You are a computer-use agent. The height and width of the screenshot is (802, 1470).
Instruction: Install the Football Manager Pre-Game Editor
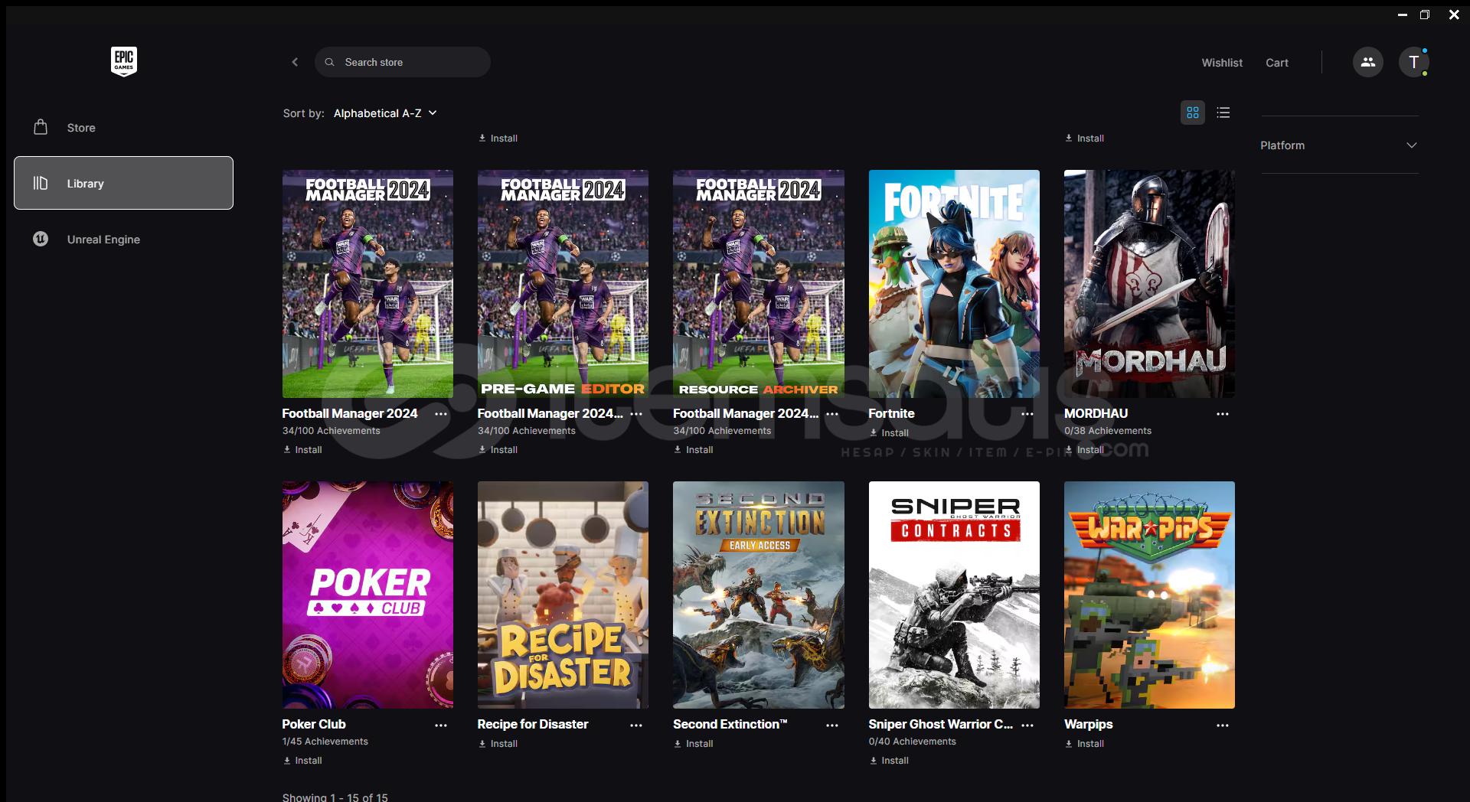[x=498, y=450]
